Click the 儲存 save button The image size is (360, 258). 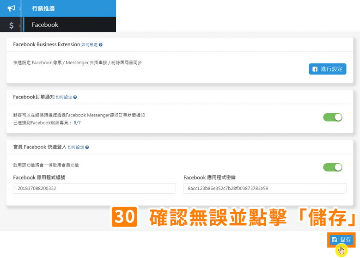coord(342,240)
